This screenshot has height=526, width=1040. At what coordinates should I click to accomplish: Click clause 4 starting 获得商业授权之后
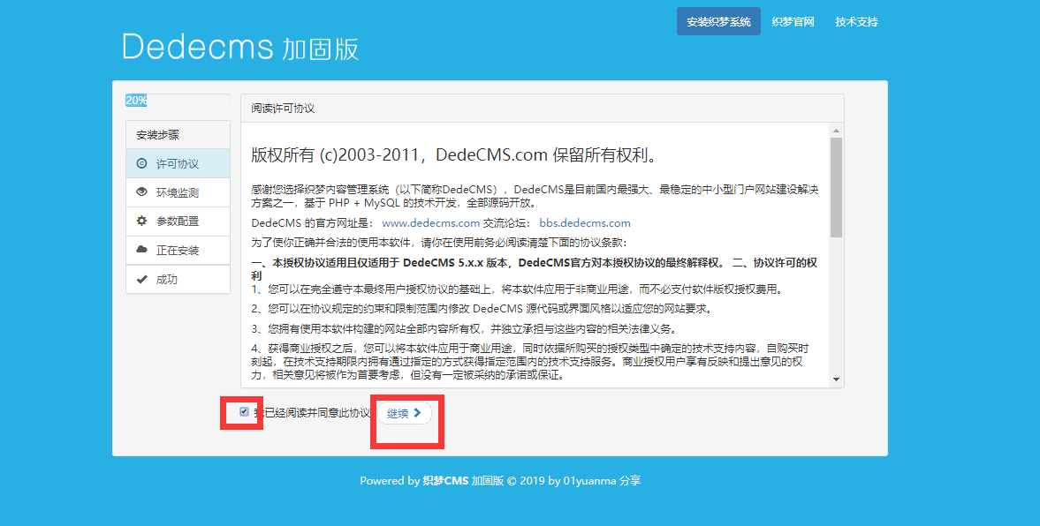click(x=530, y=362)
